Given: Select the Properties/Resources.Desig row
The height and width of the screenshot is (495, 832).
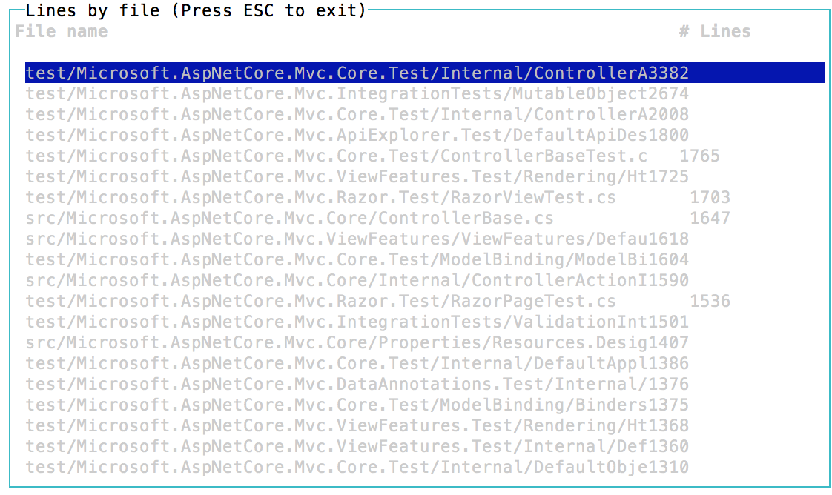Looking at the screenshot, I should 424,342.
